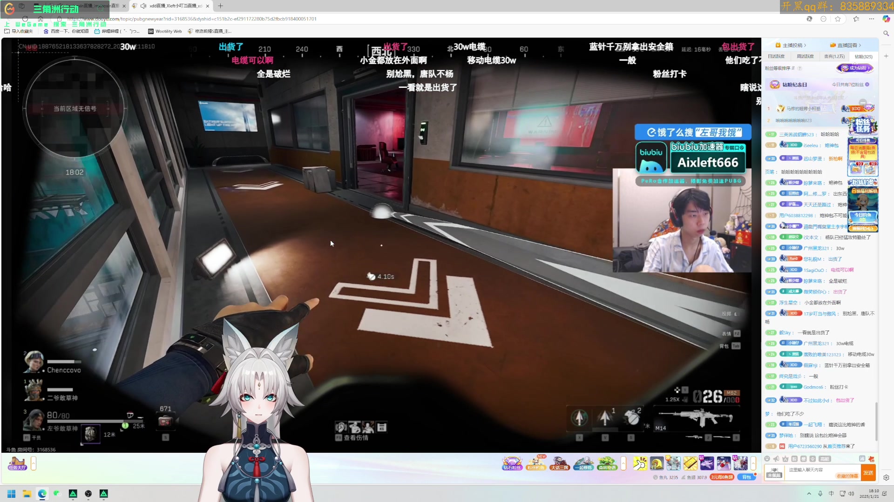The height and width of the screenshot is (502, 894).
Task: Open the help icon beside 粉丝等级排序
Action: [800, 68]
